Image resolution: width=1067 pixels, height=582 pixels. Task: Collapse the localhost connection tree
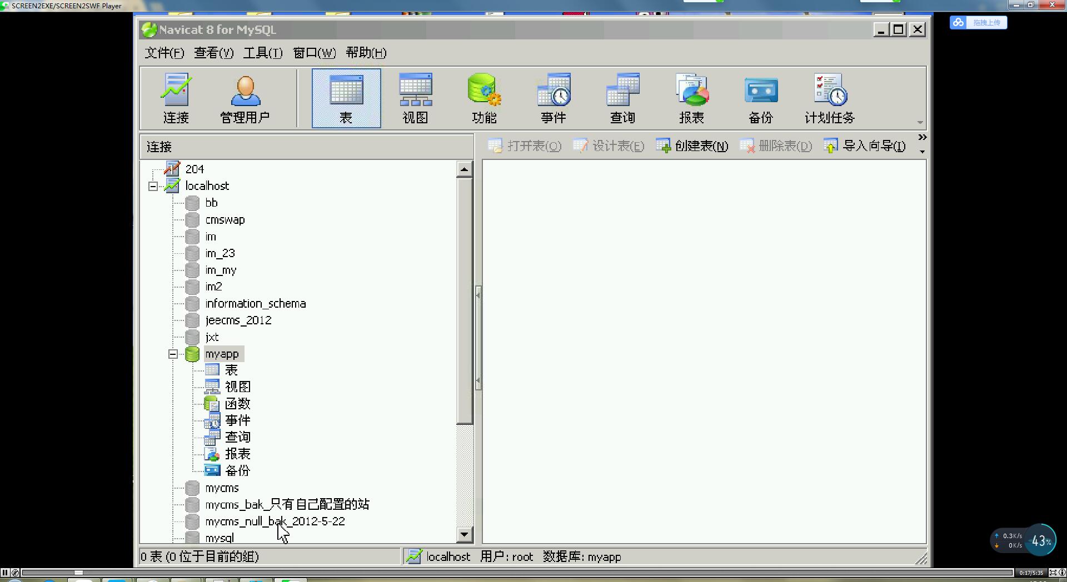(153, 186)
